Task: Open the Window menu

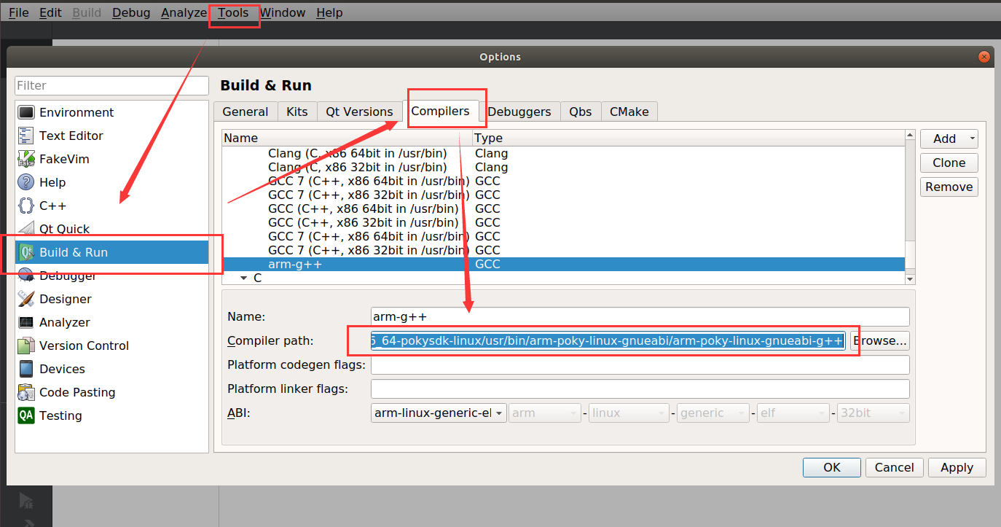Action: 283,12
